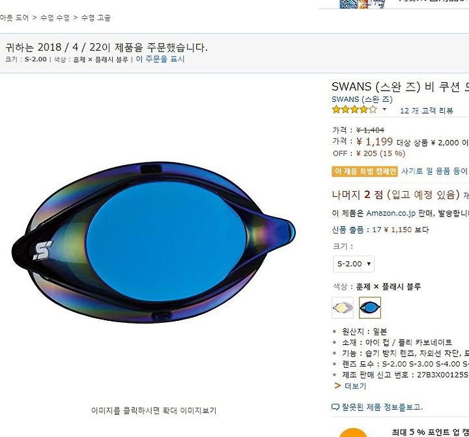Open the rating dropdown arrow beside stars
Screen dimensions: 469x437
385,110
